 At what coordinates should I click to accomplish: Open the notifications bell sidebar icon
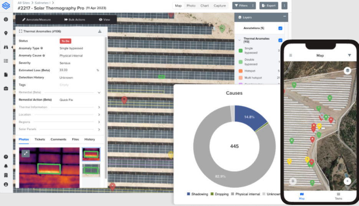6,166
